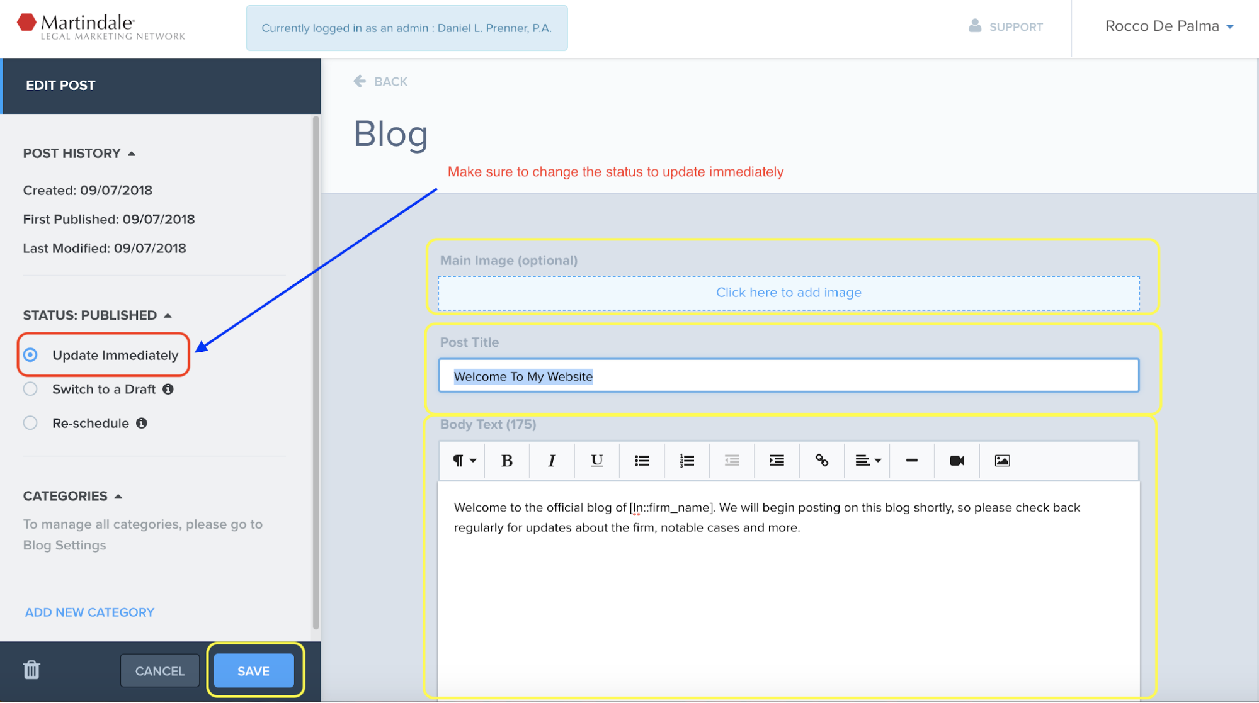This screenshot has width=1259, height=703.
Task: Insert a numbered ordered list
Action: (x=686, y=461)
